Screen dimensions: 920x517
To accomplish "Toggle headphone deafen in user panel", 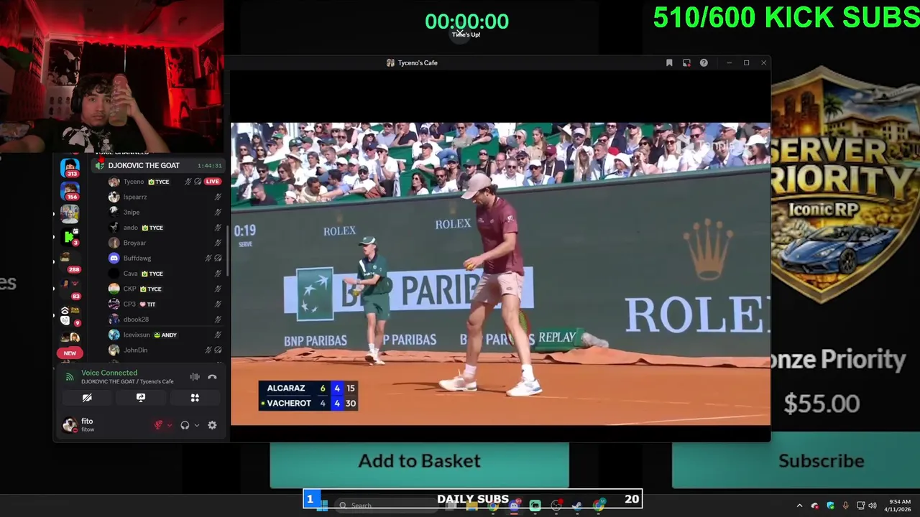I will tap(185, 425).
